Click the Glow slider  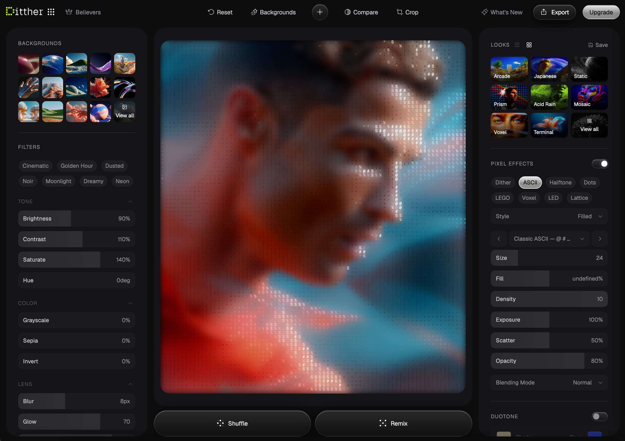pos(76,421)
